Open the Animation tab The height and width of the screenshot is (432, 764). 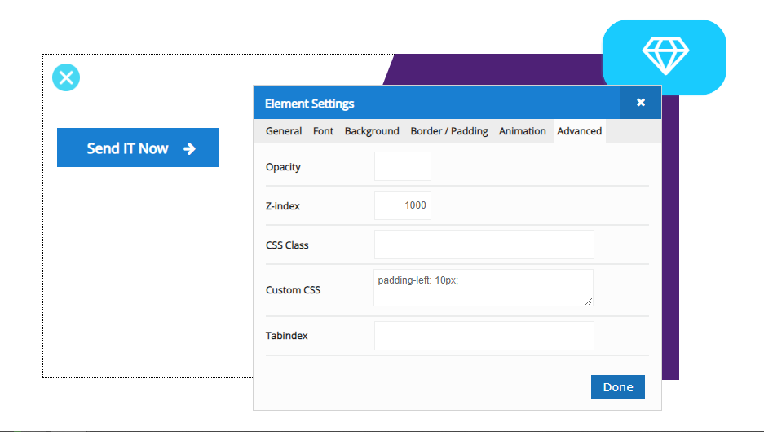coord(523,131)
